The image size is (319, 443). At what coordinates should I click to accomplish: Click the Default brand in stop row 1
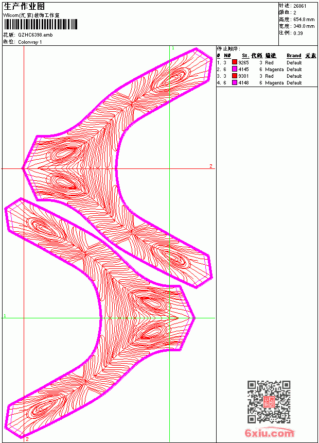click(294, 62)
